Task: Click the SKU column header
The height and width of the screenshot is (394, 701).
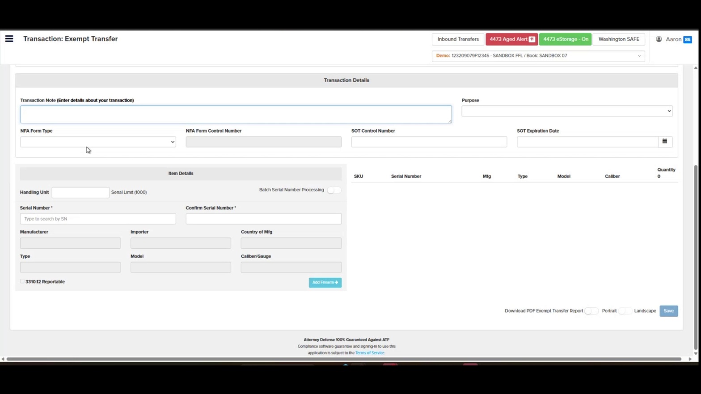Action: click(359, 176)
